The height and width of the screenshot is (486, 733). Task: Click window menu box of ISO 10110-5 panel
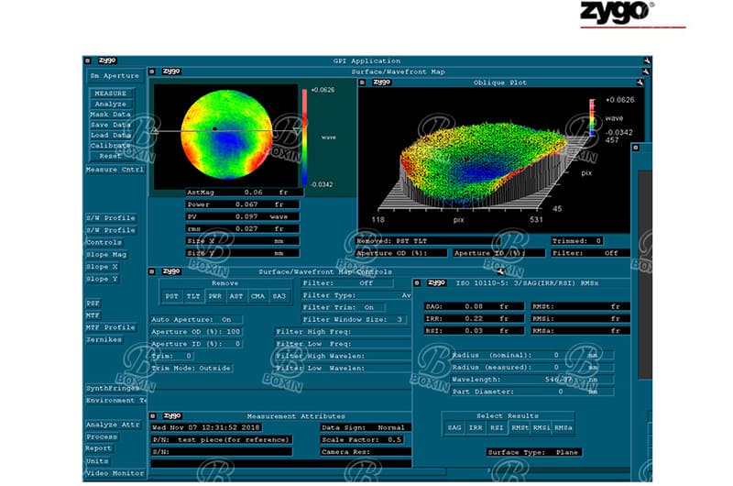point(417,283)
